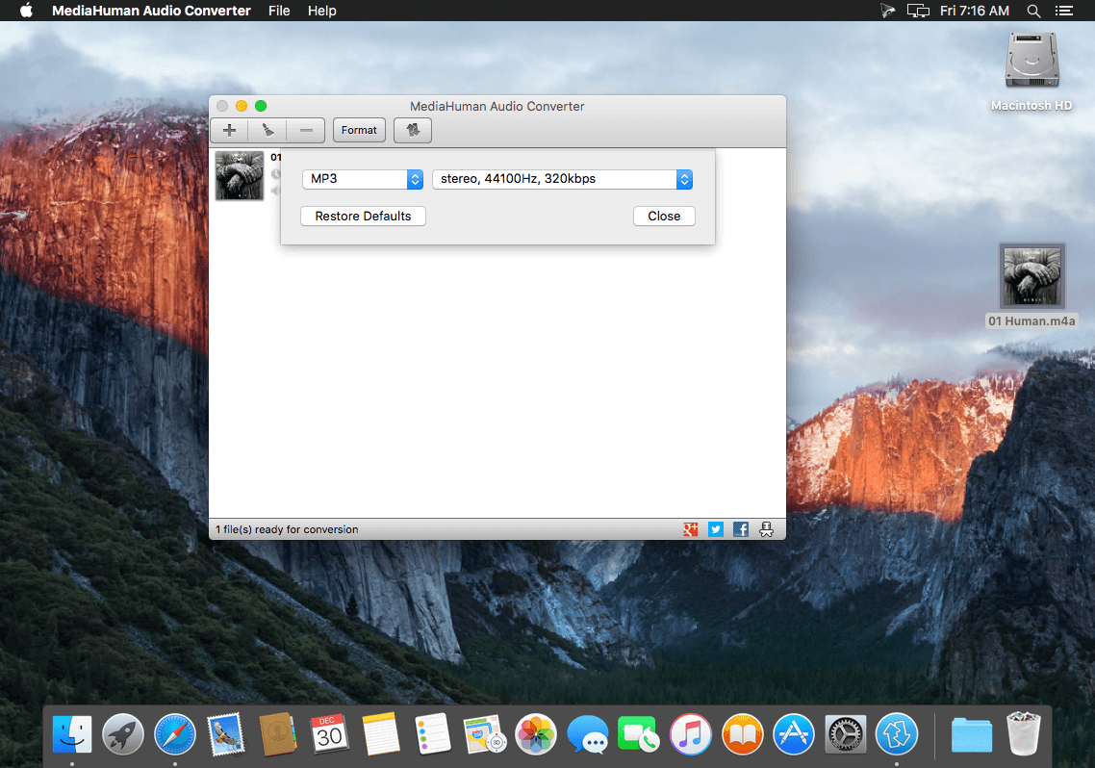Viewport: 1095px width, 768px height.
Task: Click Restore Defaults button
Action: [x=363, y=217]
